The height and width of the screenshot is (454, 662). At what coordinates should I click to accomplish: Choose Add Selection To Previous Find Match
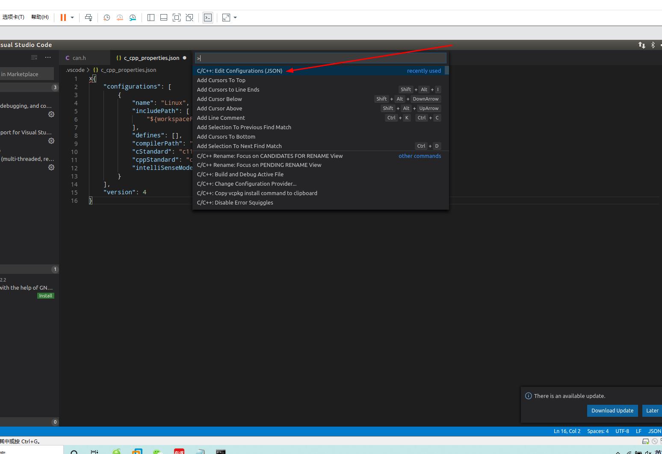tap(319, 127)
